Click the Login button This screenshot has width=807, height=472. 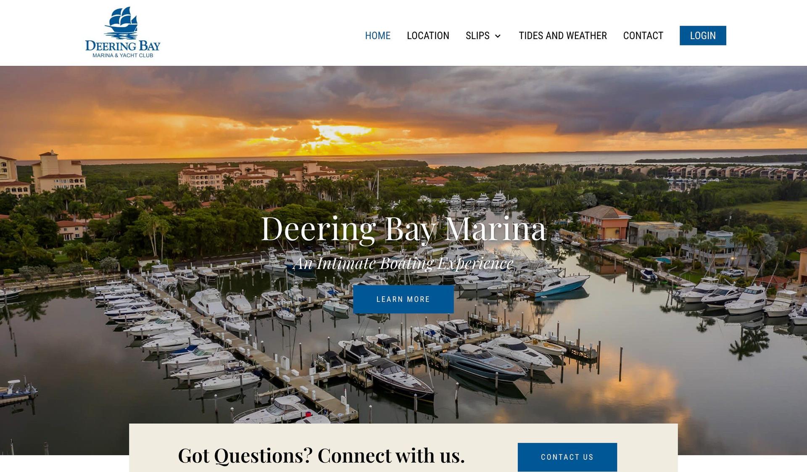[x=703, y=36]
